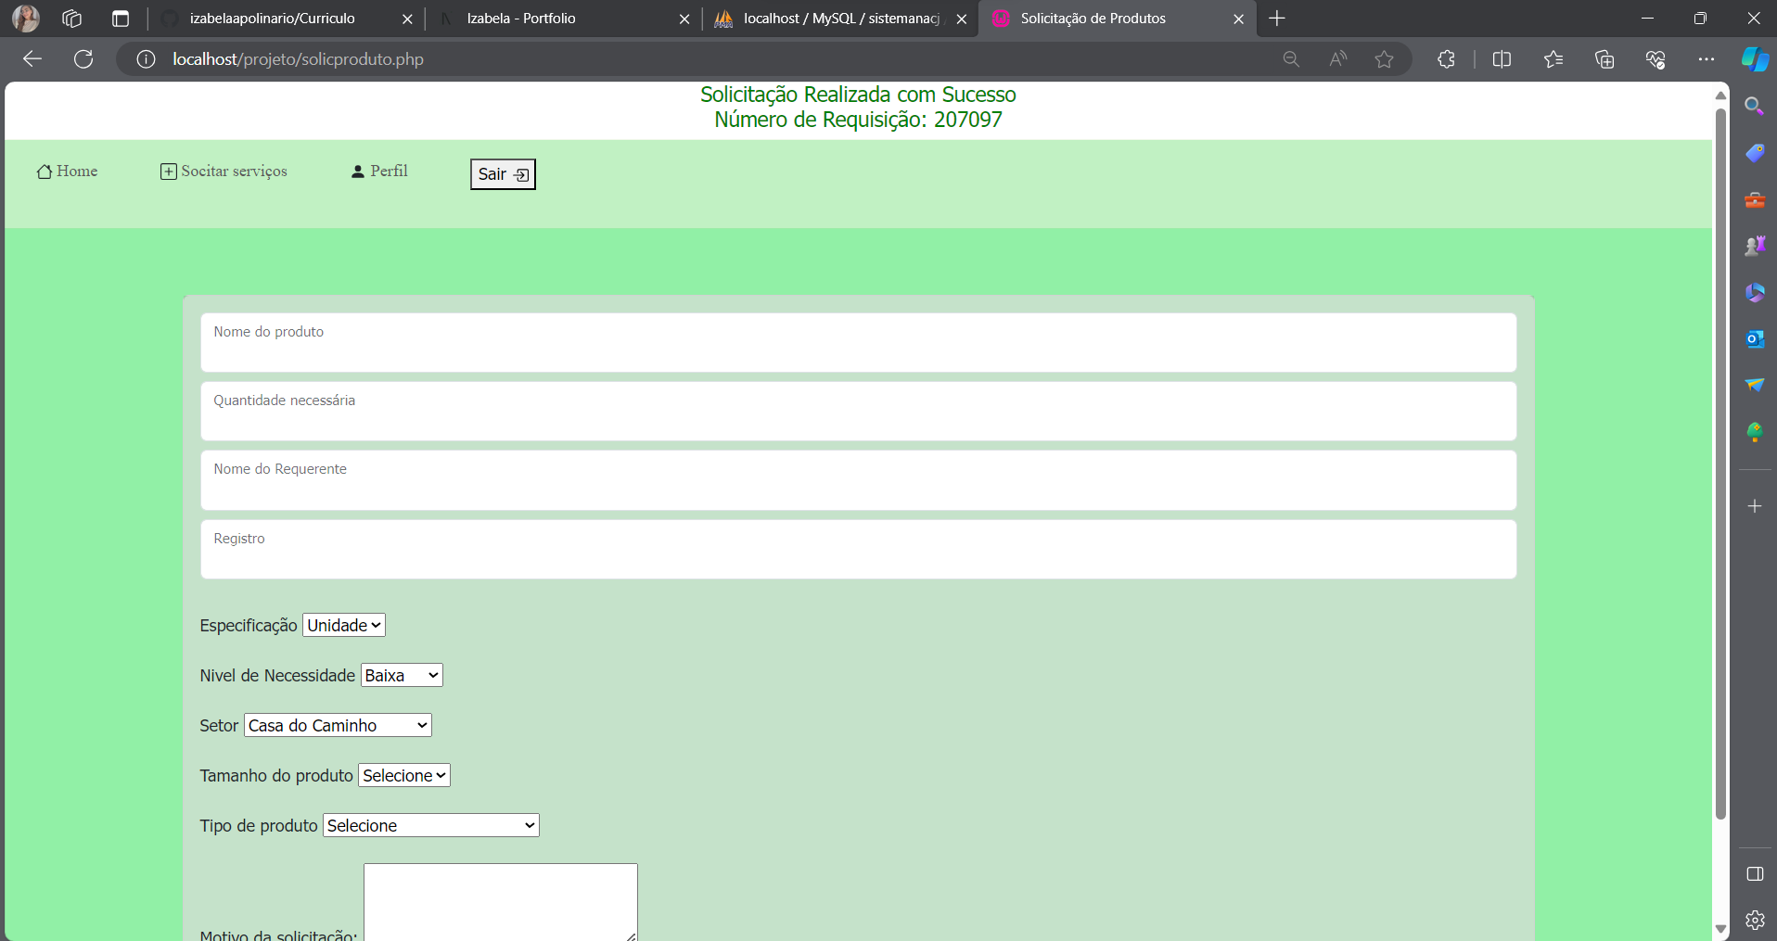Screen dimensions: 1777x941
Task: Click the page vertical scrollbar
Action: [1720, 464]
